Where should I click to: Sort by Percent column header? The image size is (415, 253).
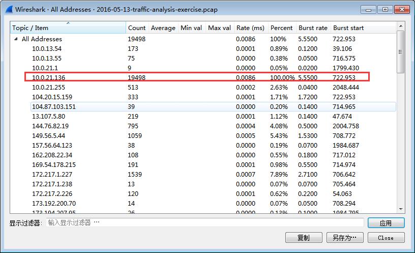pyautogui.click(x=282, y=27)
